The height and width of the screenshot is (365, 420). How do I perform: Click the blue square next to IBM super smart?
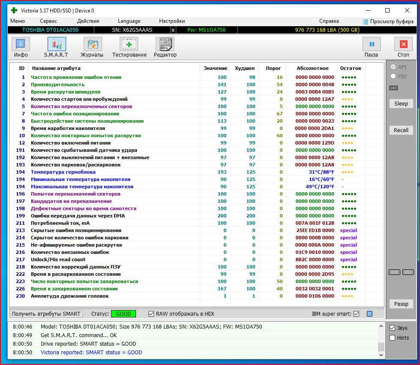369,314
